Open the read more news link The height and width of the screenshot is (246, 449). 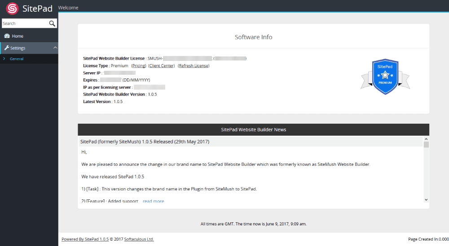click(x=153, y=201)
